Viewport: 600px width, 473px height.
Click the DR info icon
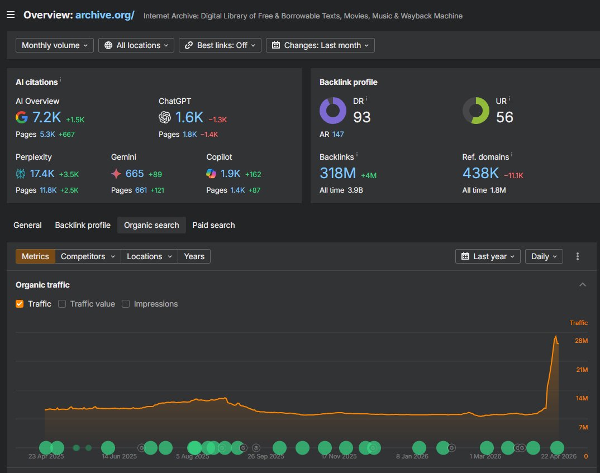coord(366,99)
